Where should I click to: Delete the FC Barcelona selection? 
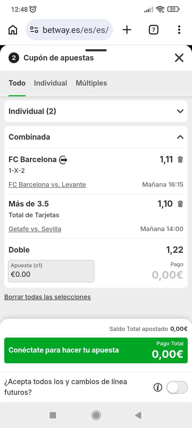(x=180, y=159)
